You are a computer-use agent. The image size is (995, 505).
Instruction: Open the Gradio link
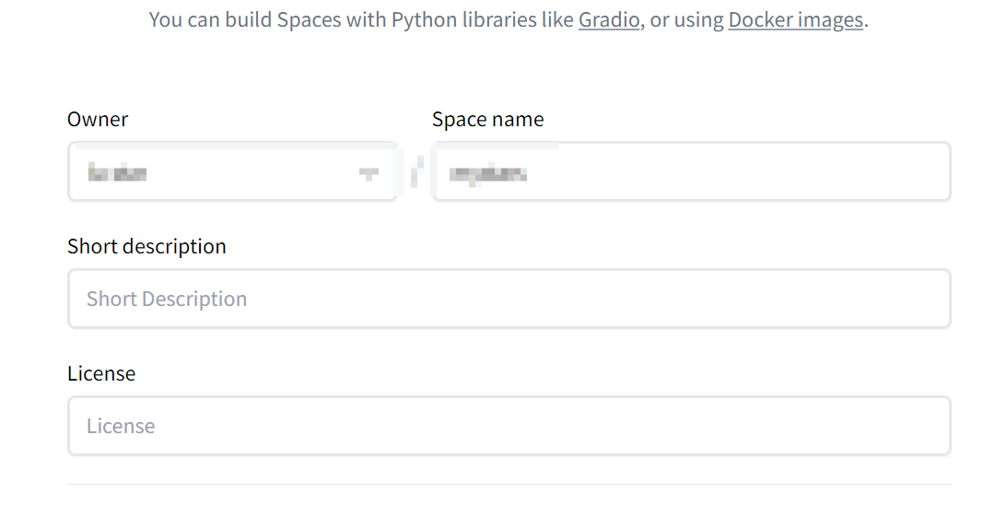(x=609, y=20)
